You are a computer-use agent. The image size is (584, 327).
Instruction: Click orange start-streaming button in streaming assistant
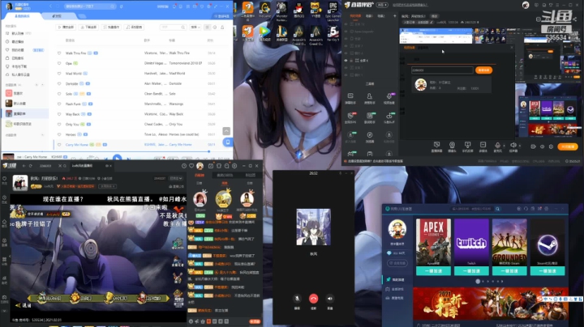(568, 147)
